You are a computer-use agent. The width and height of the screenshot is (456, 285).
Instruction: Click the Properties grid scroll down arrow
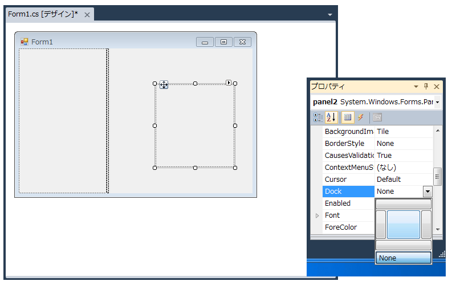tap(438, 230)
